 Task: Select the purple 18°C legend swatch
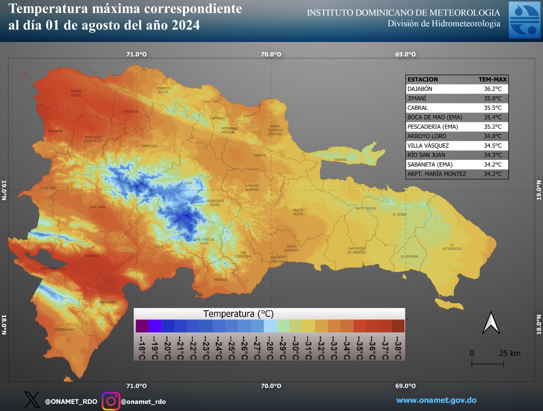click(142, 326)
